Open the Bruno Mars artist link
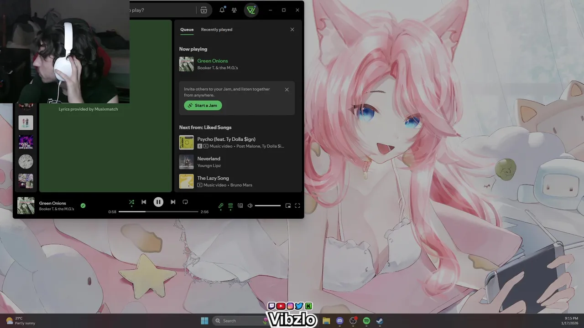The height and width of the screenshot is (328, 584). [241, 185]
